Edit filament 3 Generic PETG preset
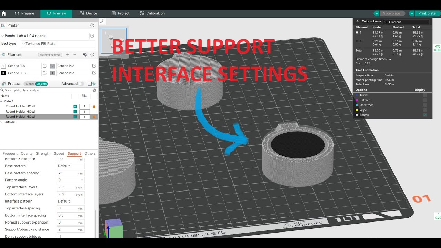Image resolution: width=441 pixels, height=248 pixels. coord(45,73)
